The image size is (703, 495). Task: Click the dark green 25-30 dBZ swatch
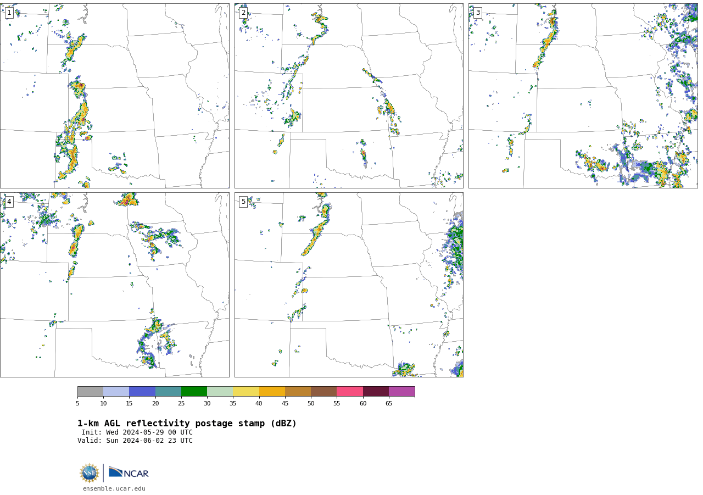[x=194, y=392]
